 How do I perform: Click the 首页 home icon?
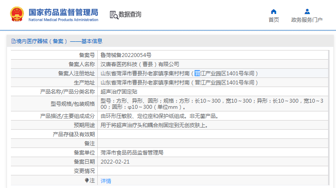tap(274, 12)
